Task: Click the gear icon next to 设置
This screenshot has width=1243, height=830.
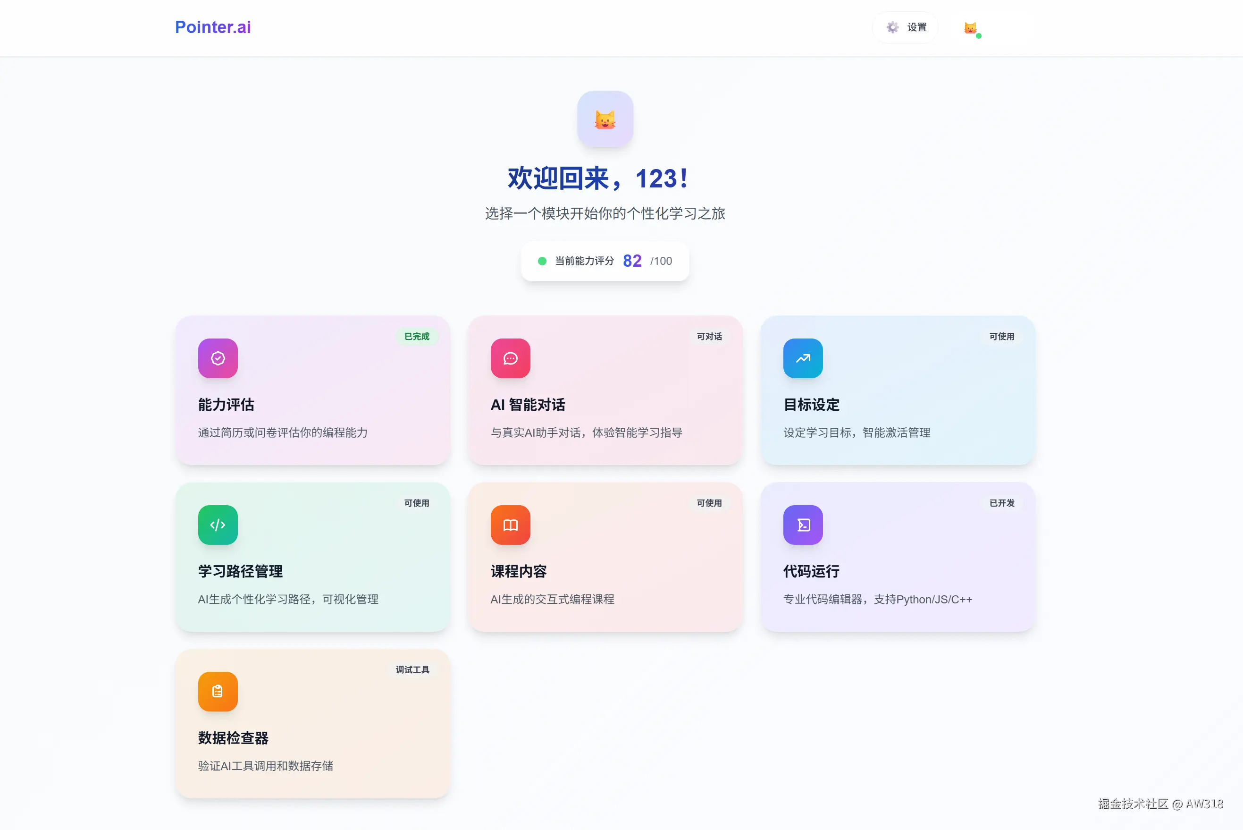Action: pos(892,27)
